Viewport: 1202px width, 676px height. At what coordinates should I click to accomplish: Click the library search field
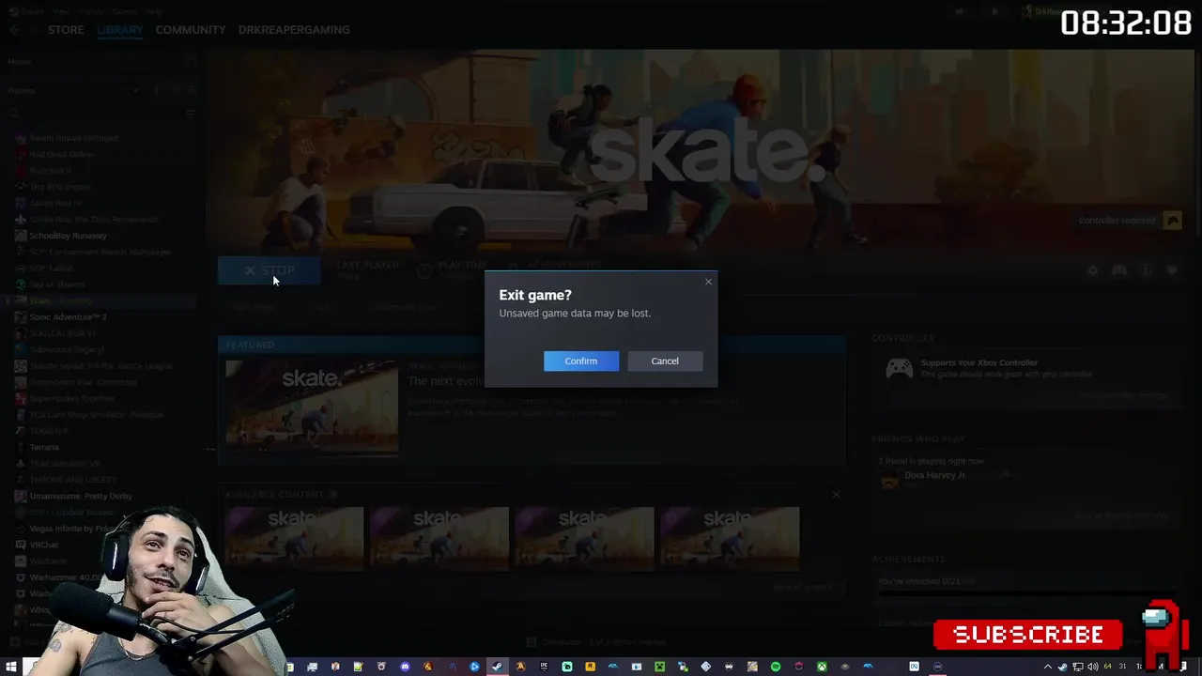tap(94, 114)
